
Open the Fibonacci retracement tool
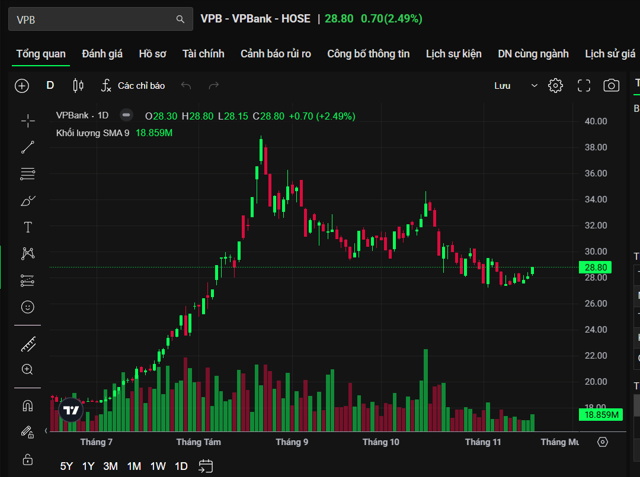28,174
